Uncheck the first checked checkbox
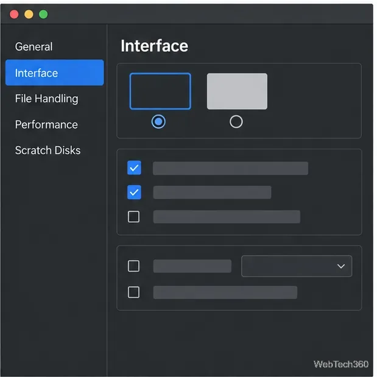 [134, 168]
